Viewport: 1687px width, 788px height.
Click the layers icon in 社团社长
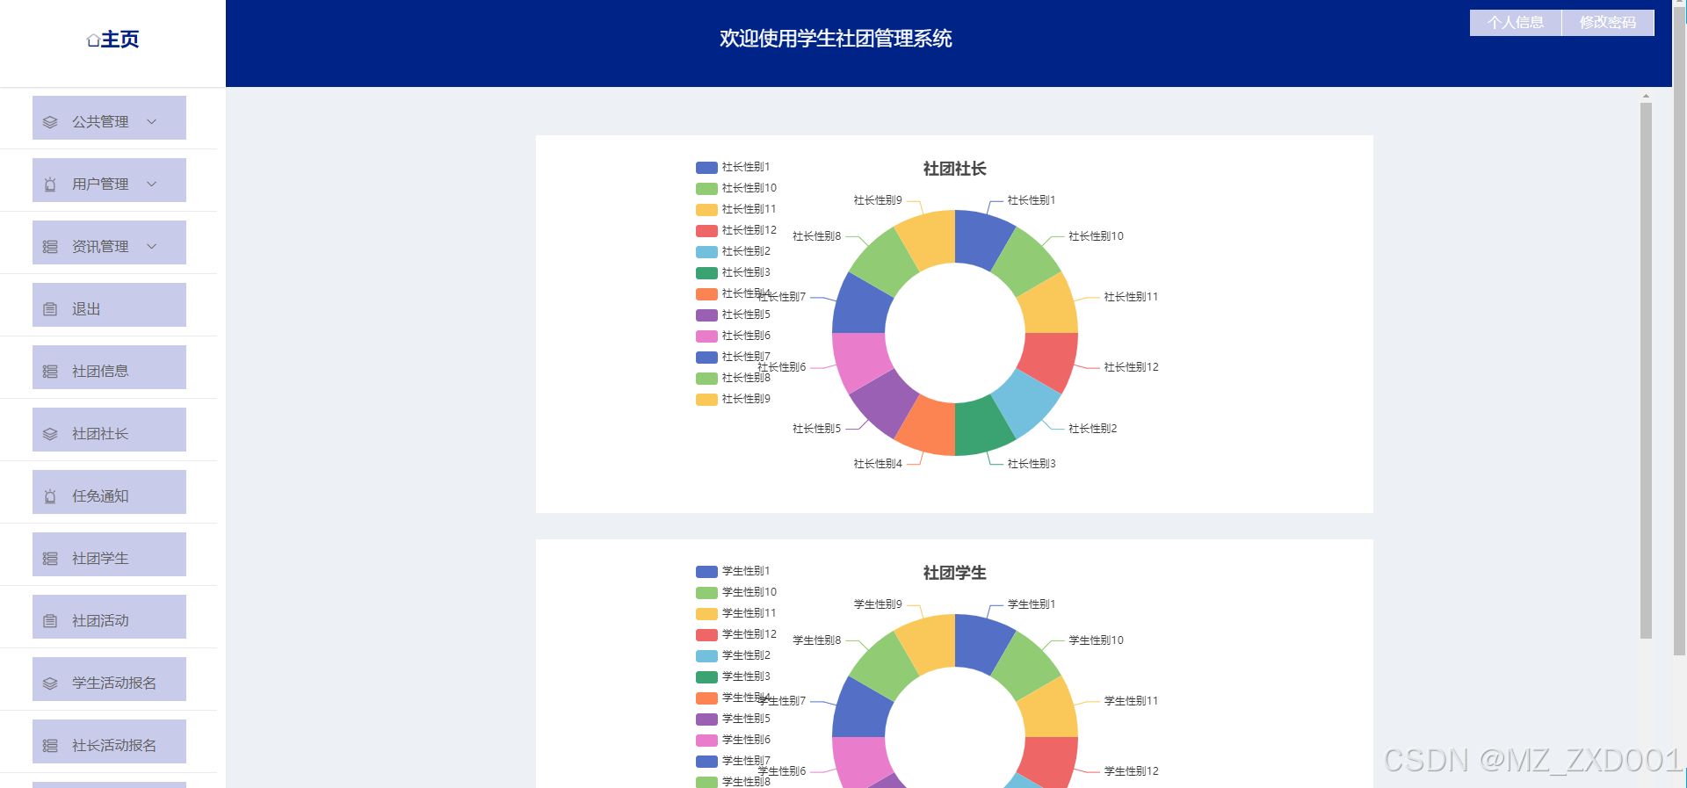[50, 434]
